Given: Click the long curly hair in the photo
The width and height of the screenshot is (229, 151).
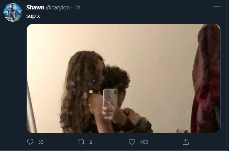Looking at the screenshot, I should point(78,91).
